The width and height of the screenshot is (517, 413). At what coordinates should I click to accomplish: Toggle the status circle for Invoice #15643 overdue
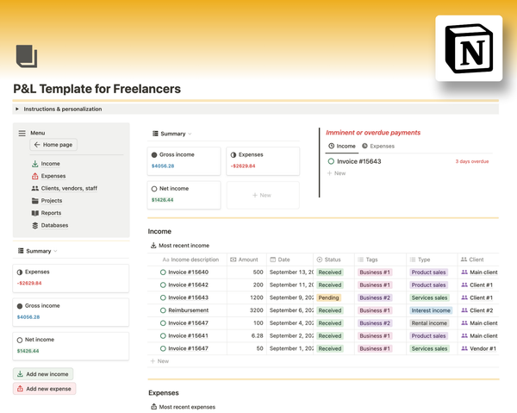pyautogui.click(x=332, y=161)
